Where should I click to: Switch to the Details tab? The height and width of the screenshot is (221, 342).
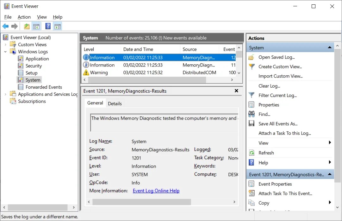pyautogui.click(x=115, y=103)
